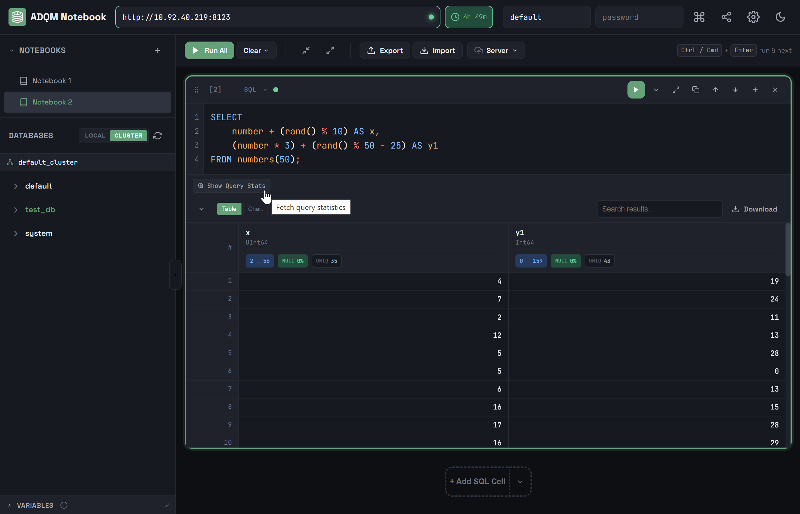Expand the VARIABLES panel

pos(9,505)
